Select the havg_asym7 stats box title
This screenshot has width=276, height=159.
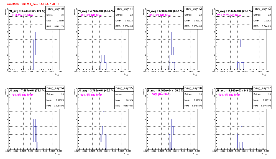(x=262, y=88)
